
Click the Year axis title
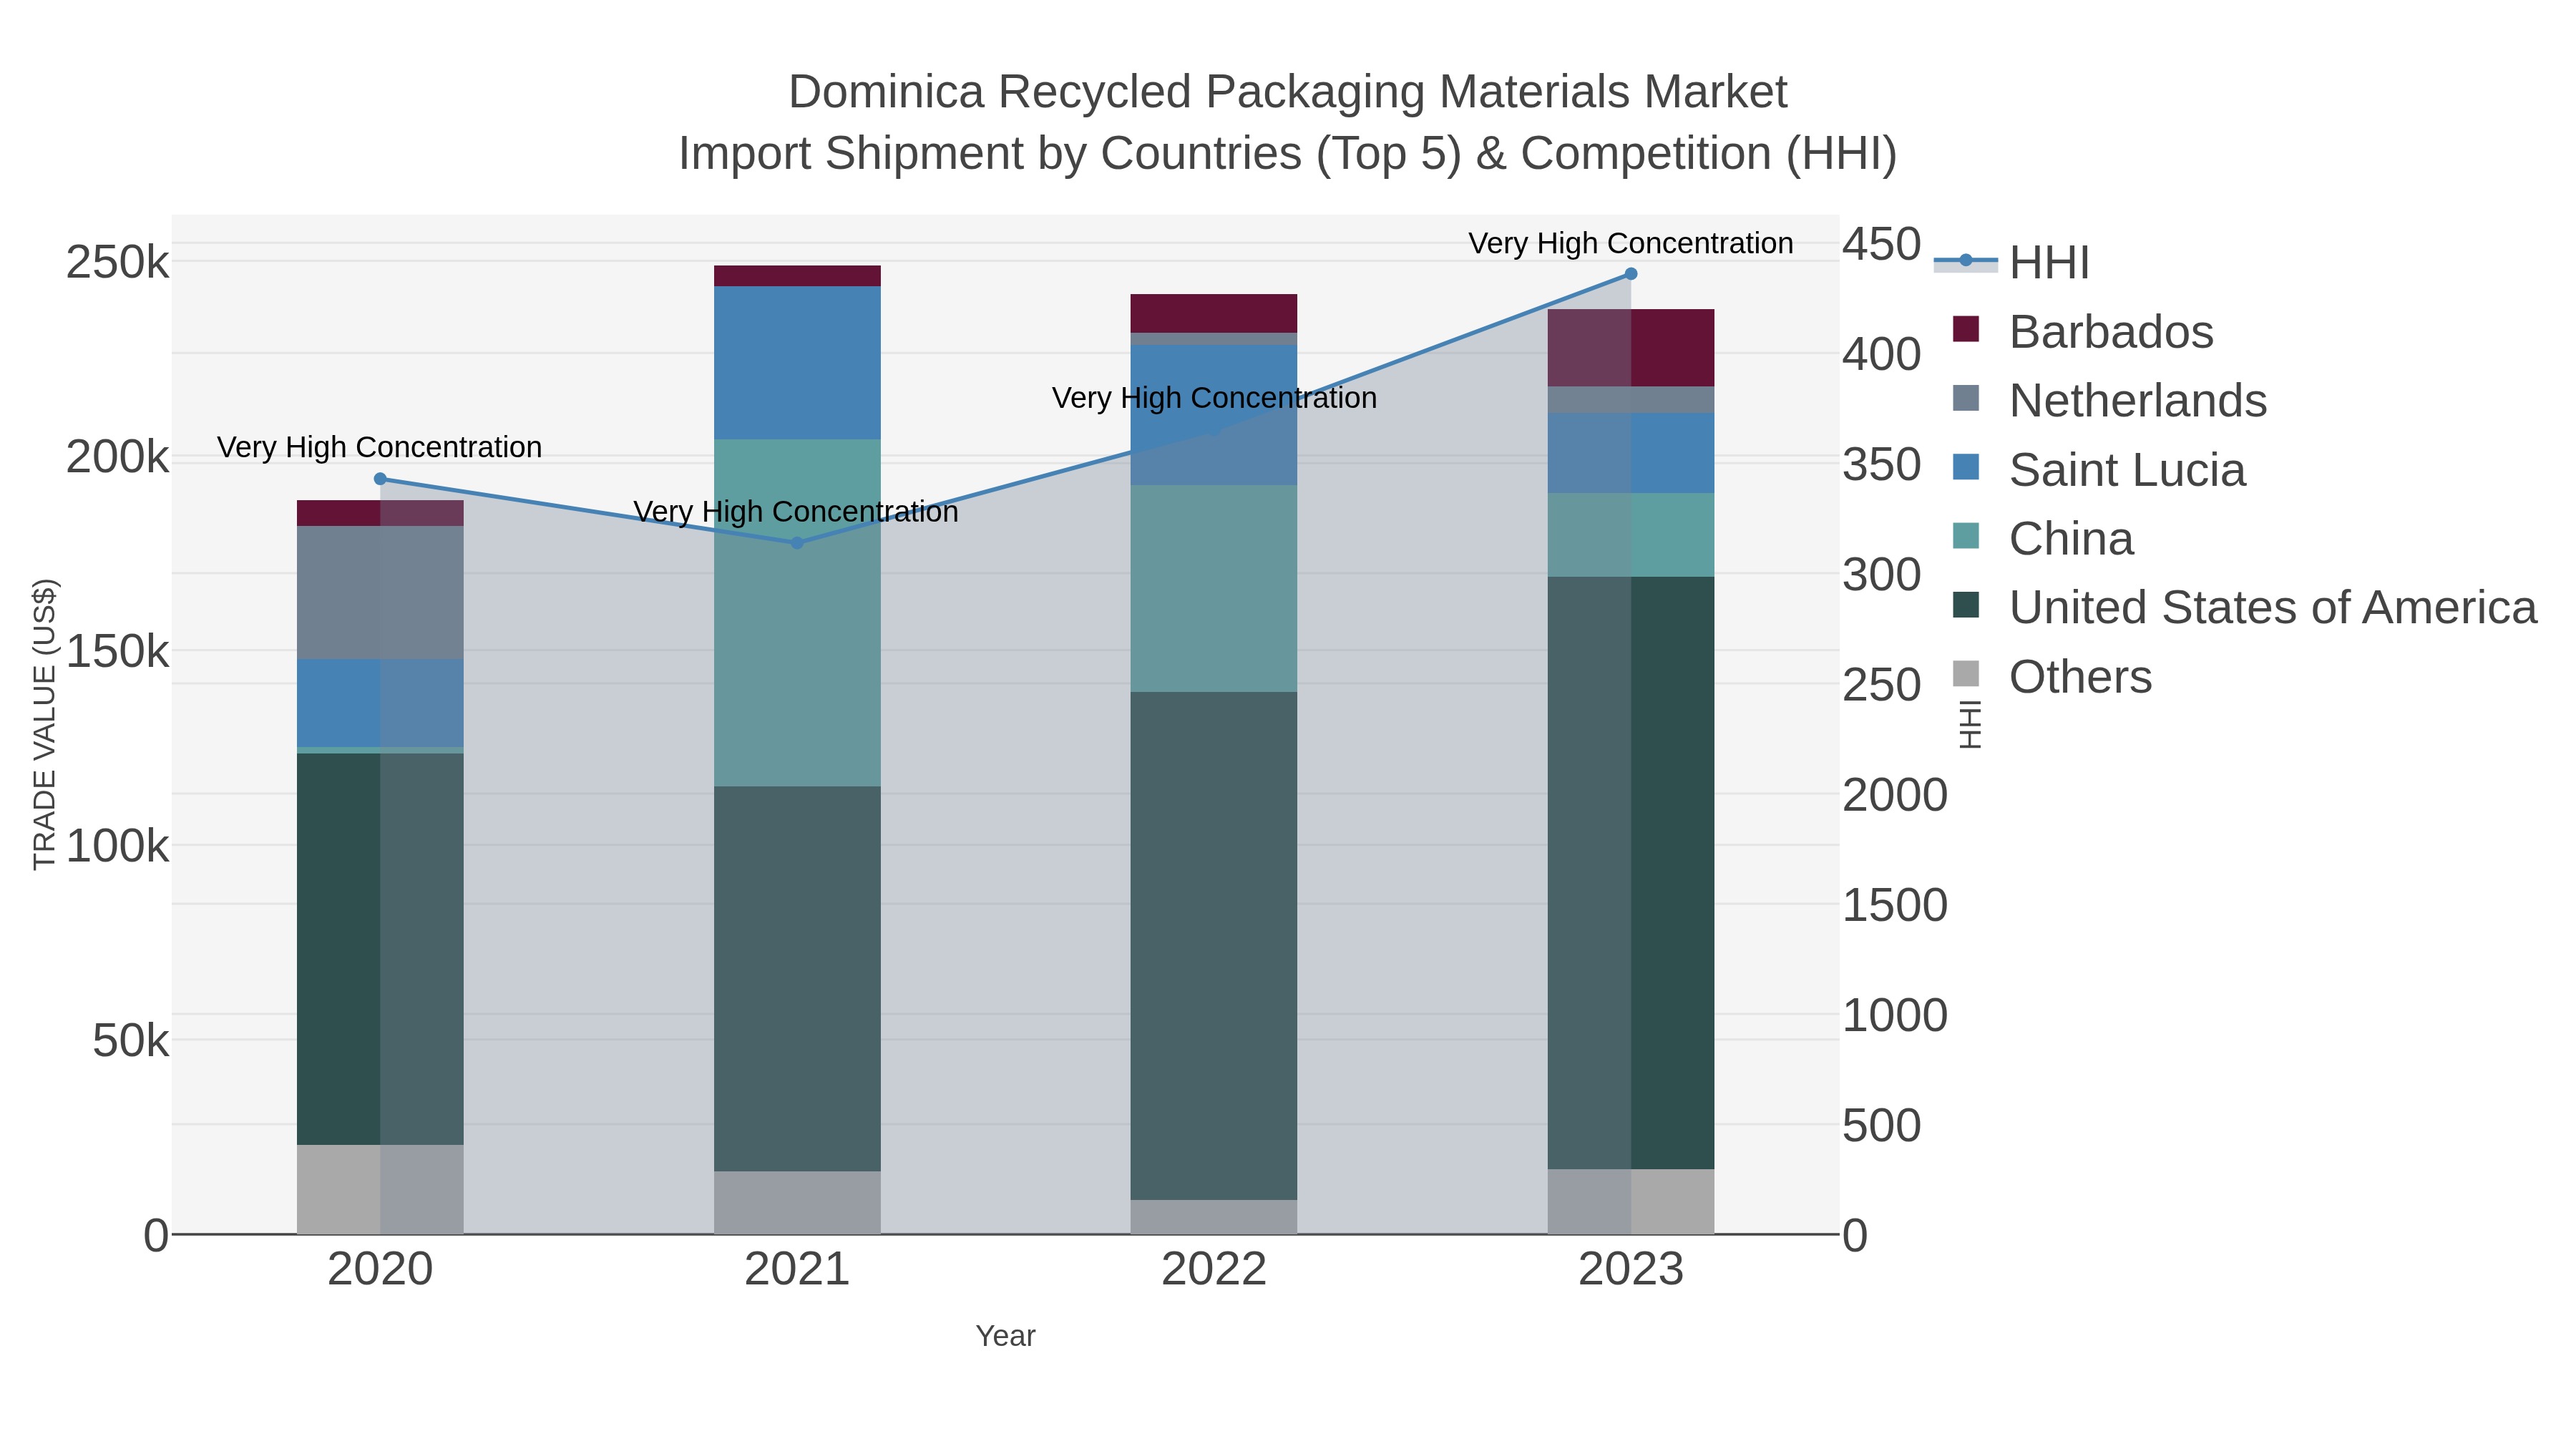click(x=1005, y=1336)
